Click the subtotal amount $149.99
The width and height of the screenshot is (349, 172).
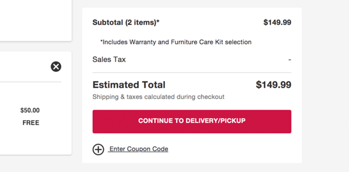click(277, 22)
